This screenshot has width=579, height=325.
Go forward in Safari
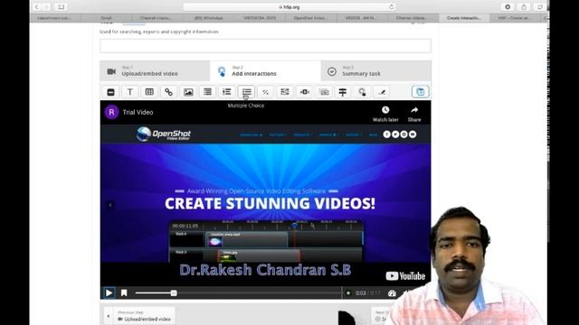(x=46, y=7)
